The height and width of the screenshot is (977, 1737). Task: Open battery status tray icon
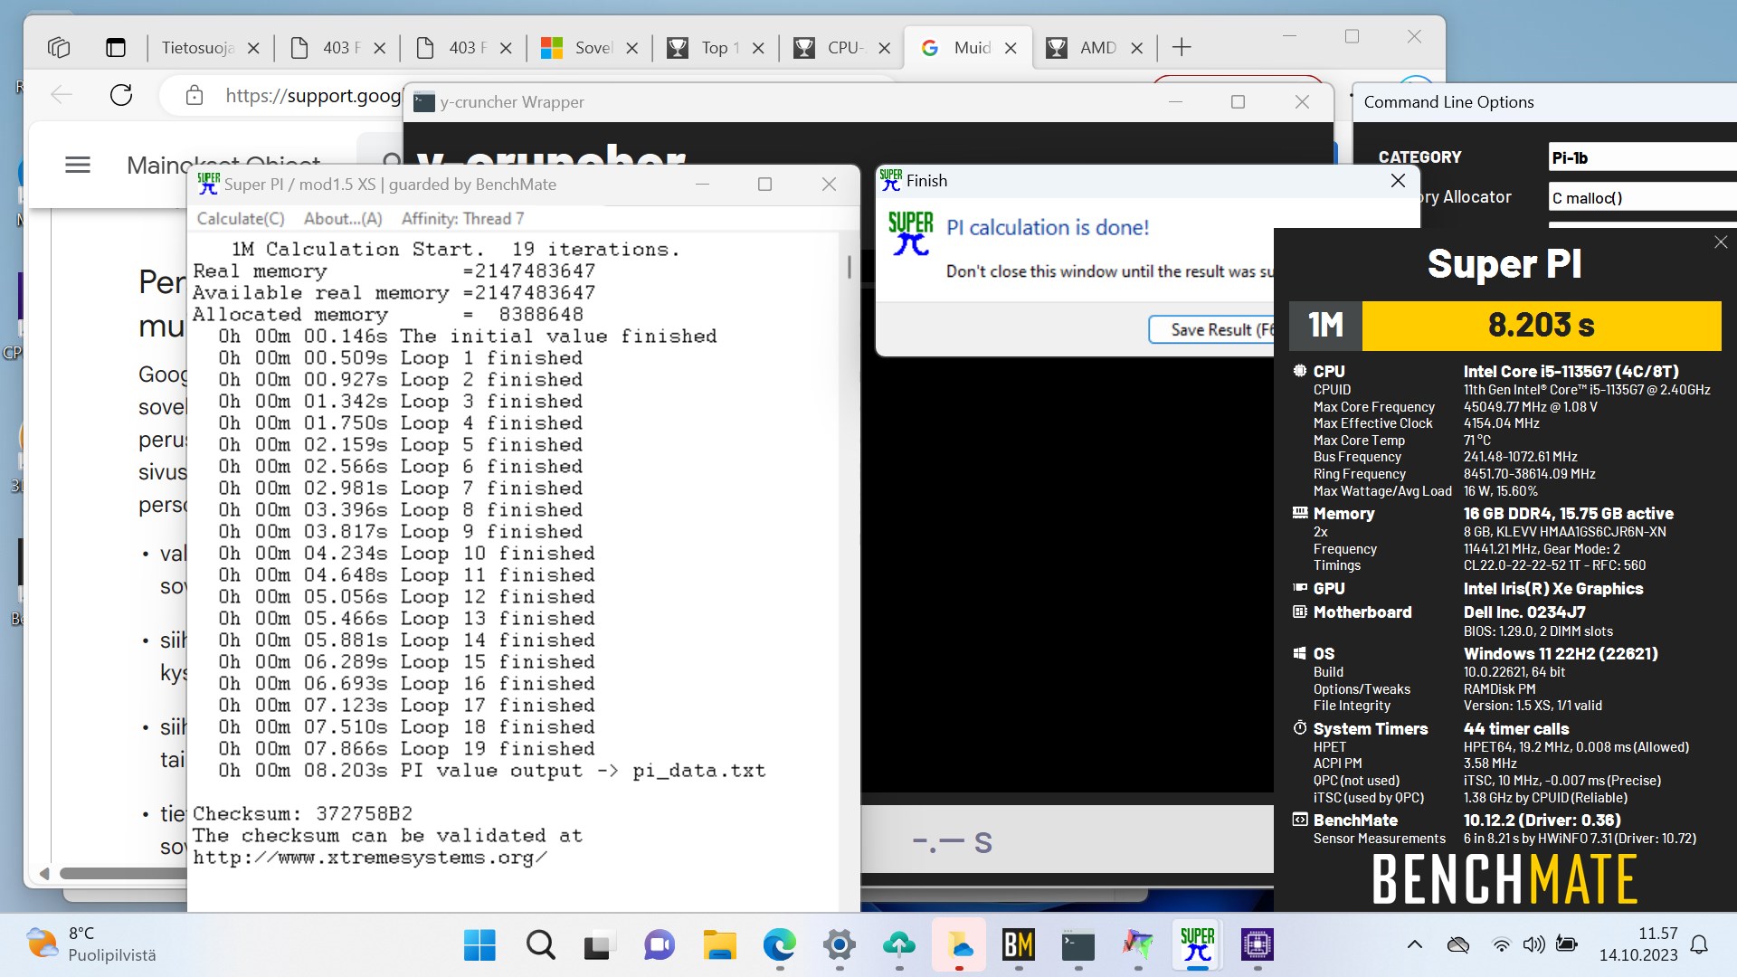(1566, 945)
